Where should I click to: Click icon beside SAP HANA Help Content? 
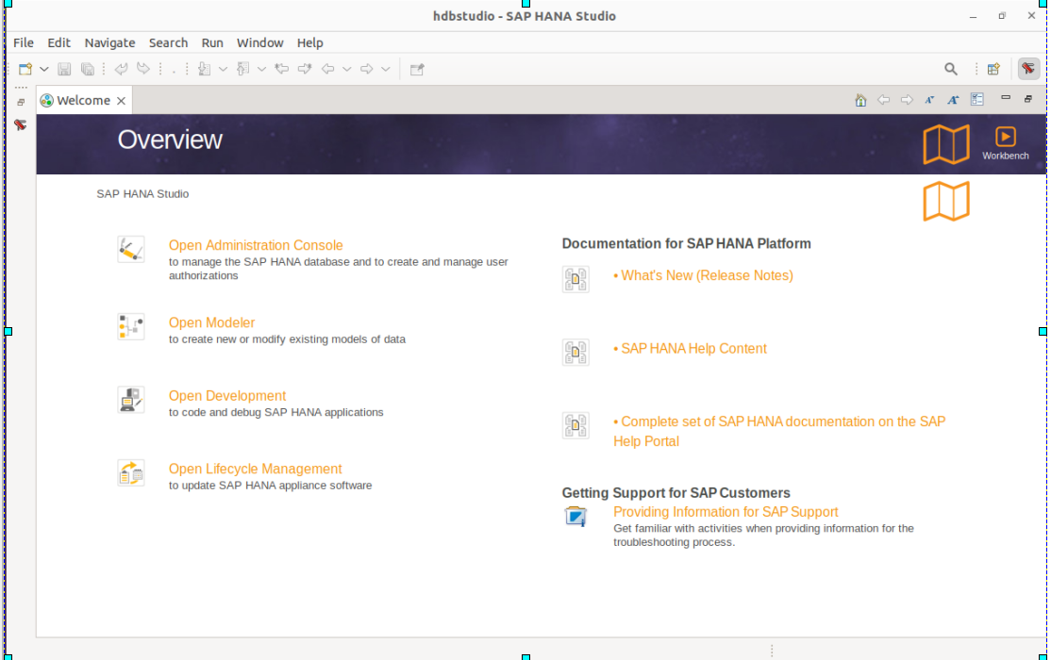coord(576,353)
